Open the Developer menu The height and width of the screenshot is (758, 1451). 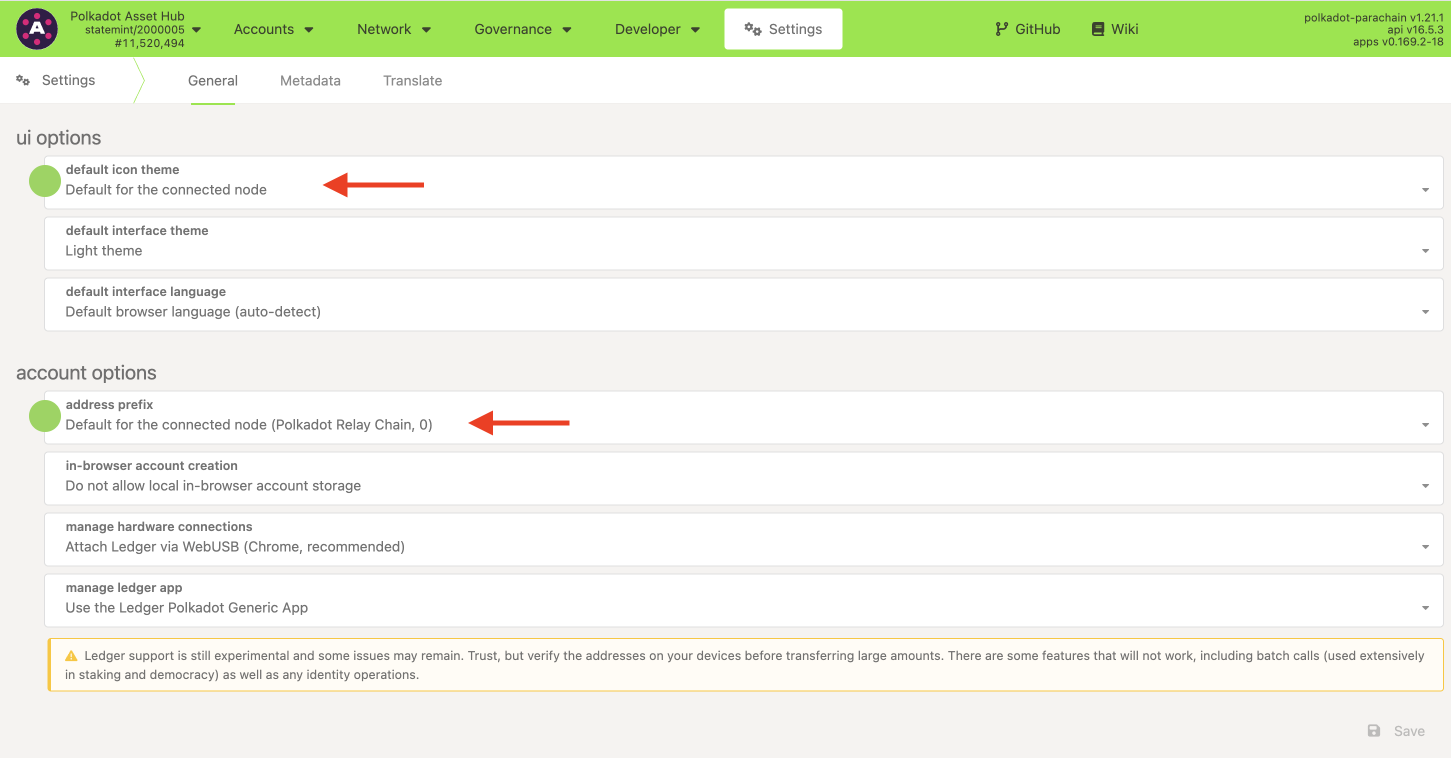click(657, 29)
